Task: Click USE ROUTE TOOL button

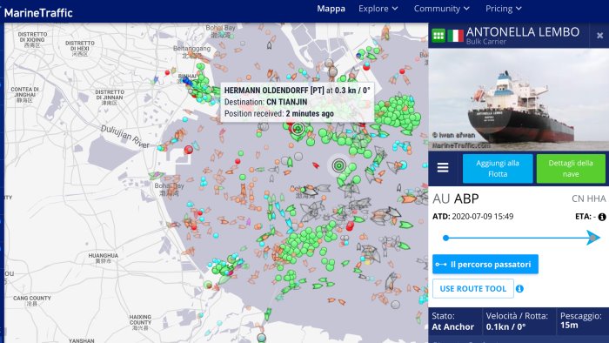Action: coord(472,289)
